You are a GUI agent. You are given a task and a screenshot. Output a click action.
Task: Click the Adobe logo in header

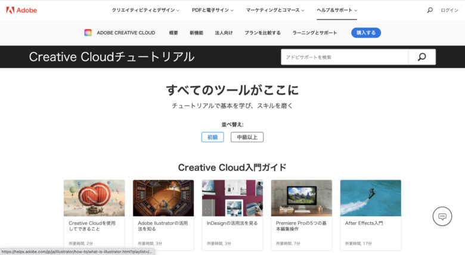click(21, 10)
